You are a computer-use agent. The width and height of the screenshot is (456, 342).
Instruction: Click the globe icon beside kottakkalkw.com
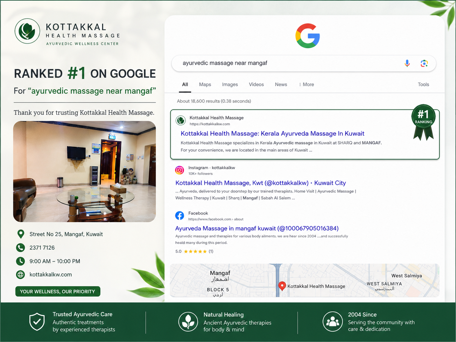(x=20, y=275)
